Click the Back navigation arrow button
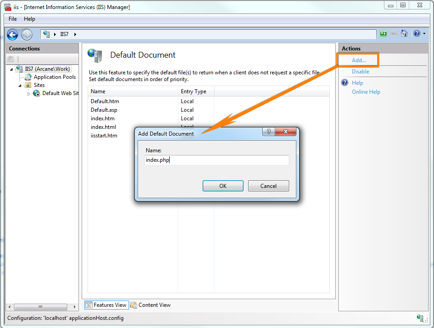 [x=13, y=34]
